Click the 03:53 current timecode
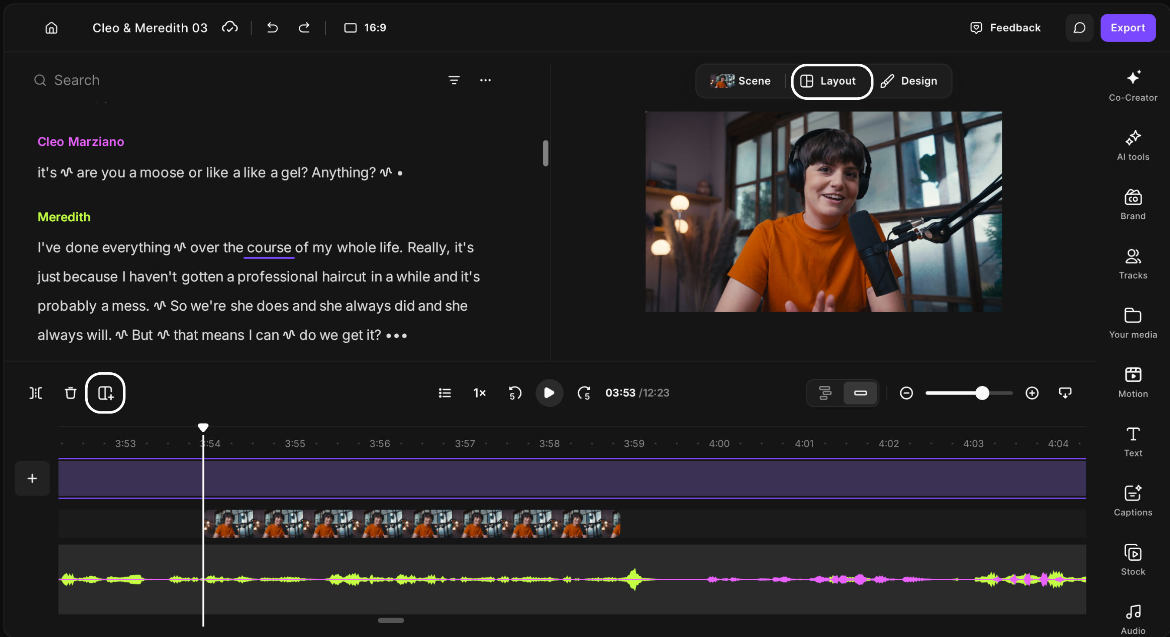 pyautogui.click(x=620, y=393)
